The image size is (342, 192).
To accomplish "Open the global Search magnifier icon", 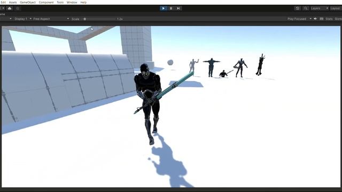I will coord(306,9).
